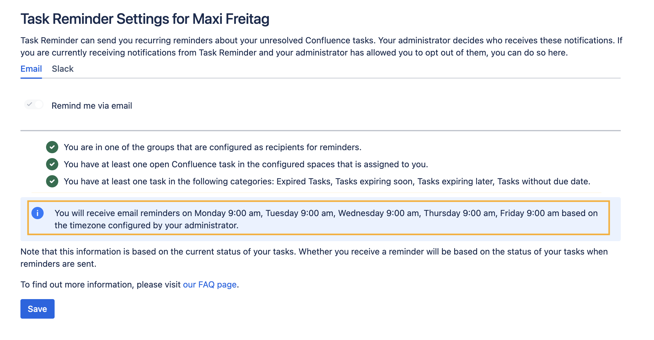Click the Tasks without due date category text
654x340 pixels.
click(544, 181)
